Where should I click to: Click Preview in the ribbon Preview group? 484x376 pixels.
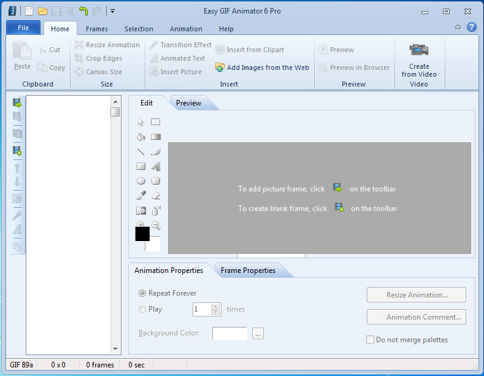pos(336,50)
